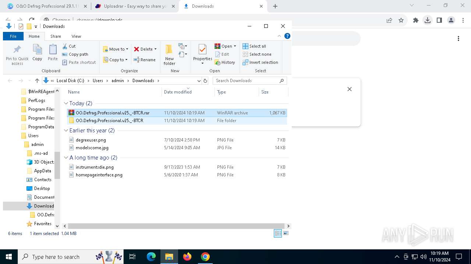
Task: Click Copy path in Clipboard group
Action: 75,54
